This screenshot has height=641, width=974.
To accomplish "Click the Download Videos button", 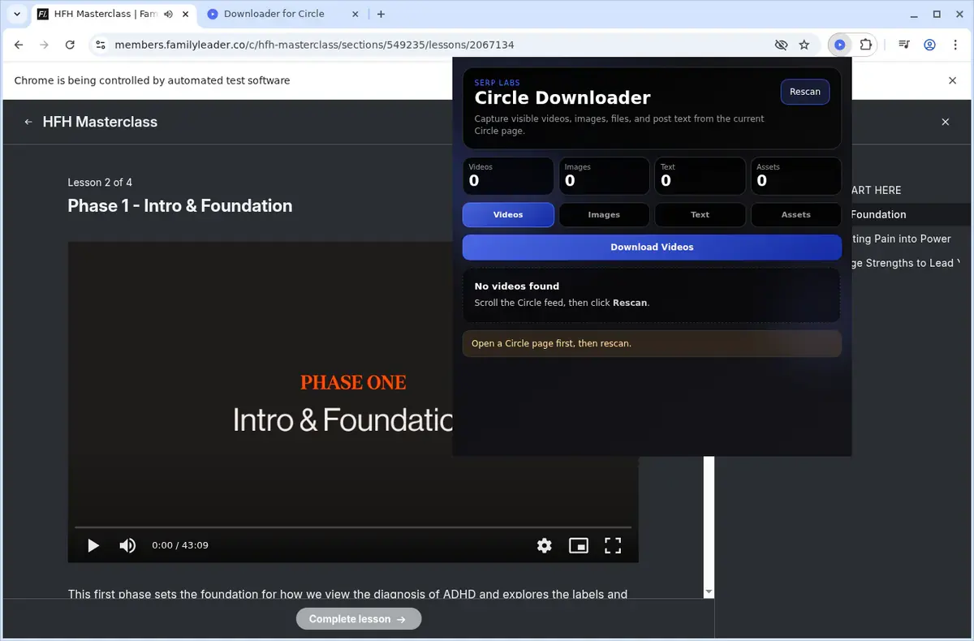I will [652, 247].
